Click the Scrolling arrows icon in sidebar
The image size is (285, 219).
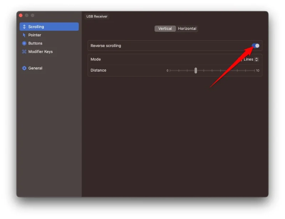(24, 27)
